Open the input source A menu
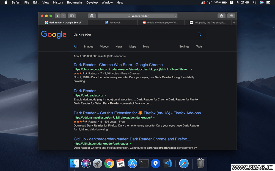The height and width of the screenshot is (171, 275). tap(232, 2)
